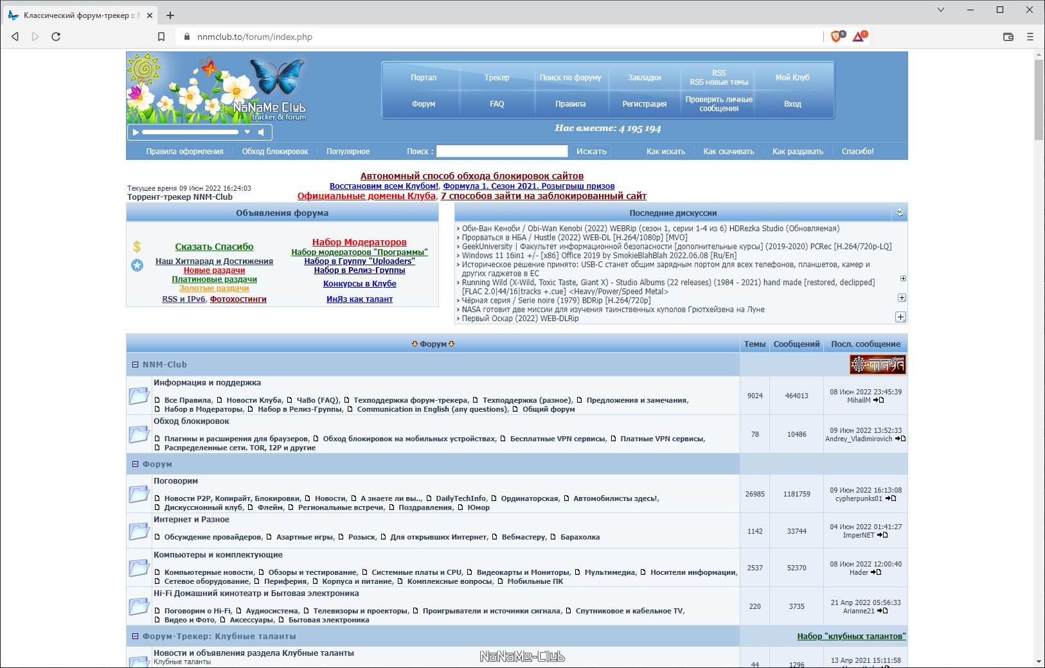Click the Planet Maya banner image

[877, 365]
